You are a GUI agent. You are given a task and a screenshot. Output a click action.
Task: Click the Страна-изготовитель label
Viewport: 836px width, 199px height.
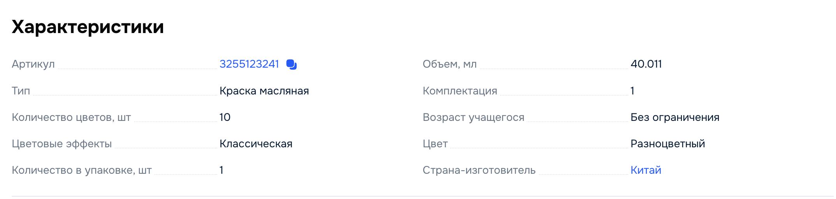479,170
